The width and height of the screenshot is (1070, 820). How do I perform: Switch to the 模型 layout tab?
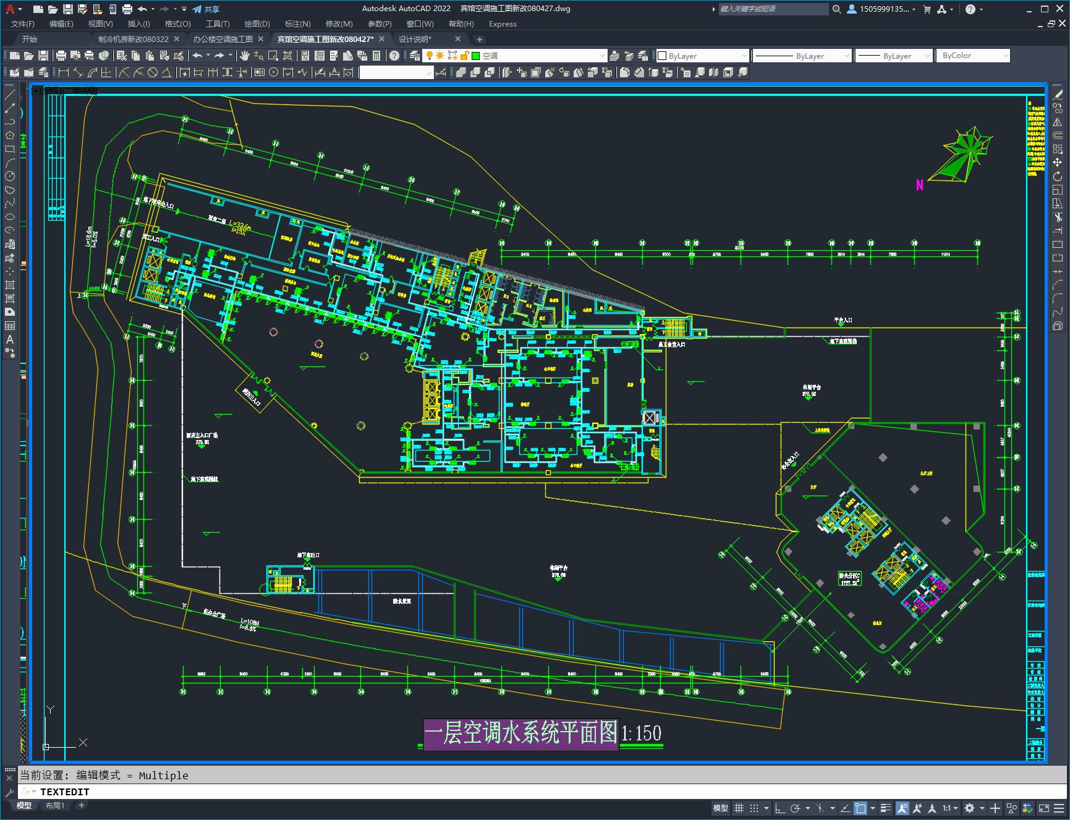24,805
